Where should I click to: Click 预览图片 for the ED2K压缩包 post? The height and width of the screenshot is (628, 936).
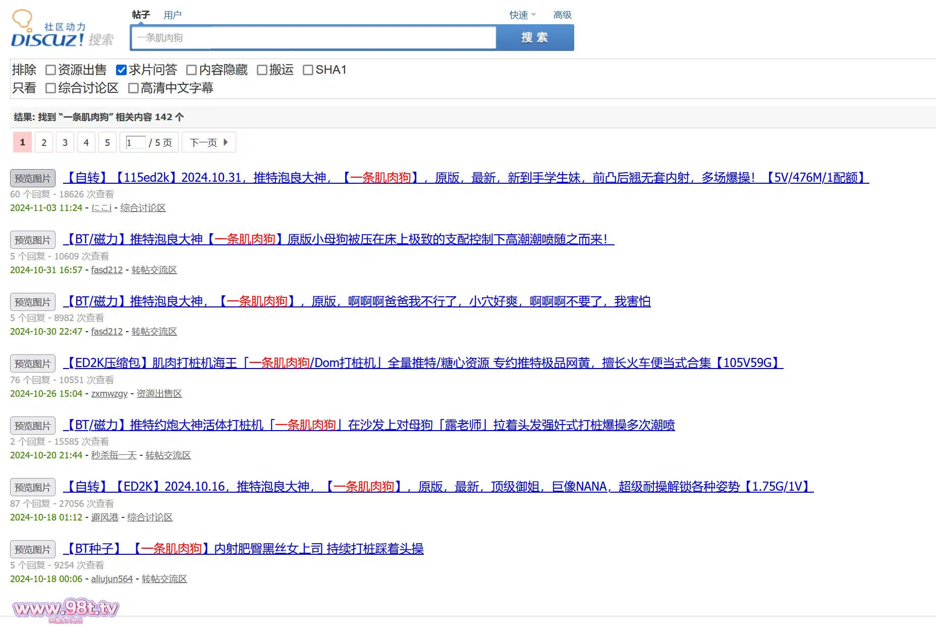[33, 363]
